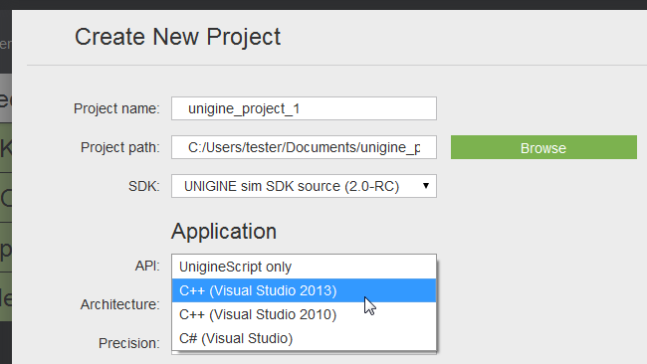Viewport: 647px width, 364px height.
Task: Click the Project path label
Action: [119, 147]
